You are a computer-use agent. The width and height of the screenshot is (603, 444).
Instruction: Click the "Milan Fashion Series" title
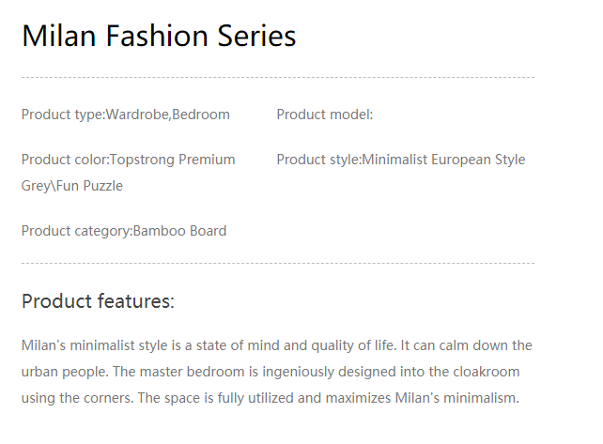(159, 36)
